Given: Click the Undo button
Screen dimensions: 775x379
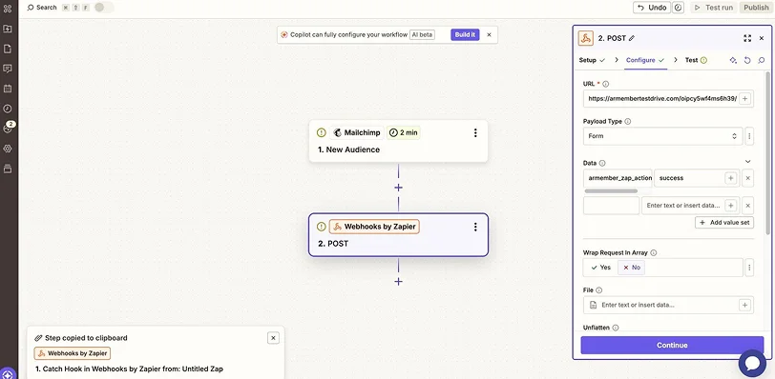Looking at the screenshot, I should click(x=652, y=8).
